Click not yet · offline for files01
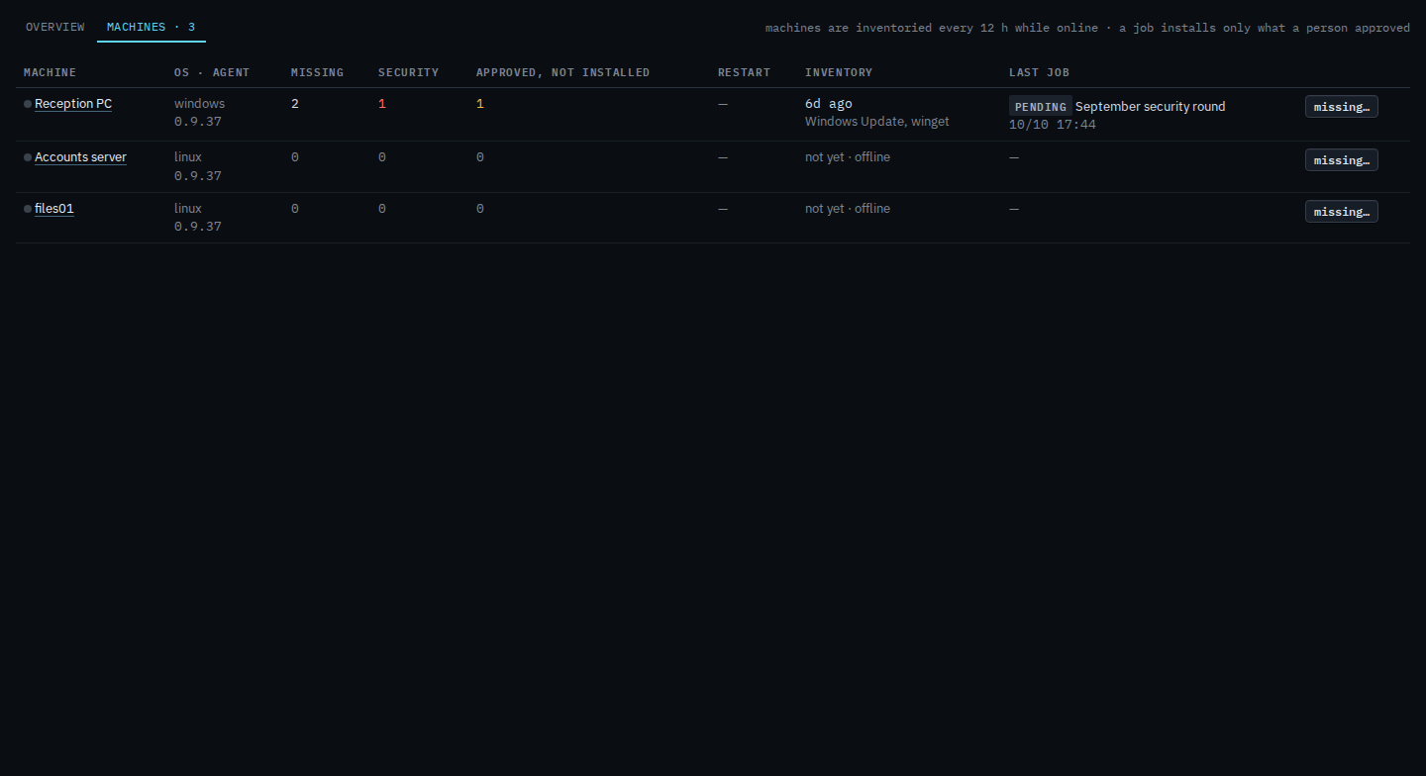 click(848, 209)
